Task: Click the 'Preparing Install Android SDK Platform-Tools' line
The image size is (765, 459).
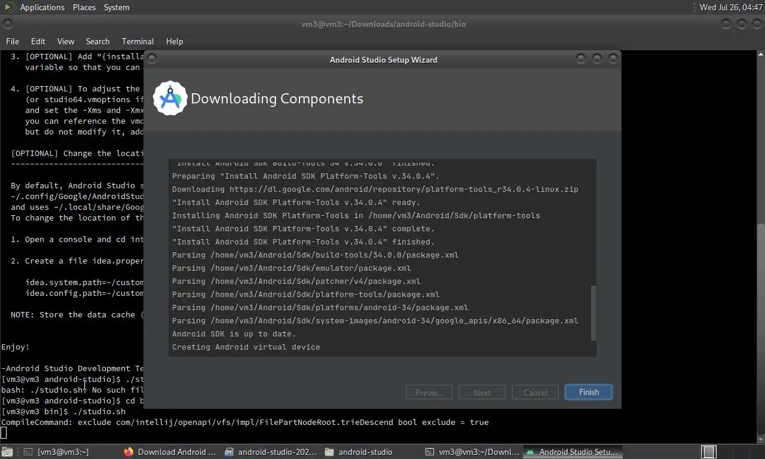Action: pos(306,176)
